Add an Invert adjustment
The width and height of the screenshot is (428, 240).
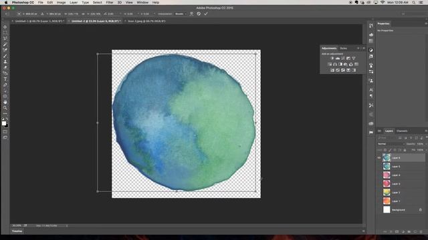pos(332,70)
